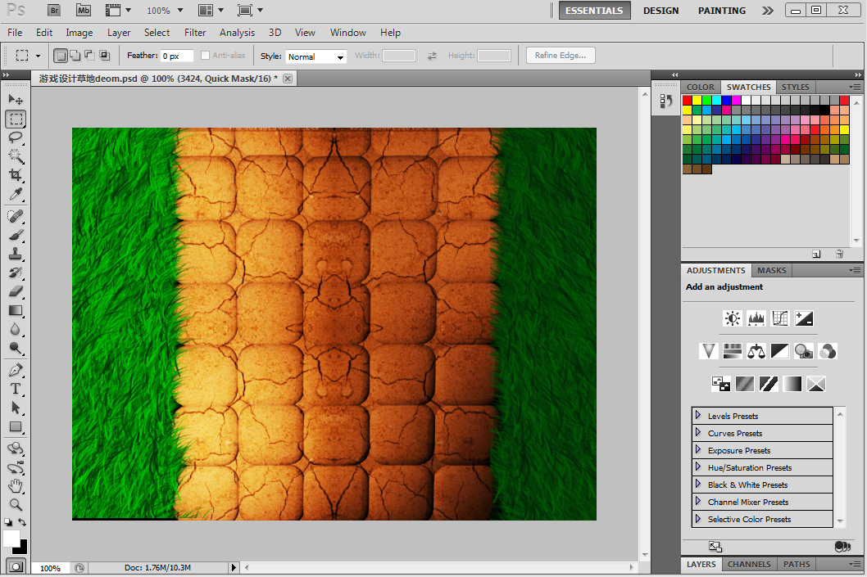Select the Clone Stamp tool
The width and height of the screenshot is (867, 577).
(16, 254)
